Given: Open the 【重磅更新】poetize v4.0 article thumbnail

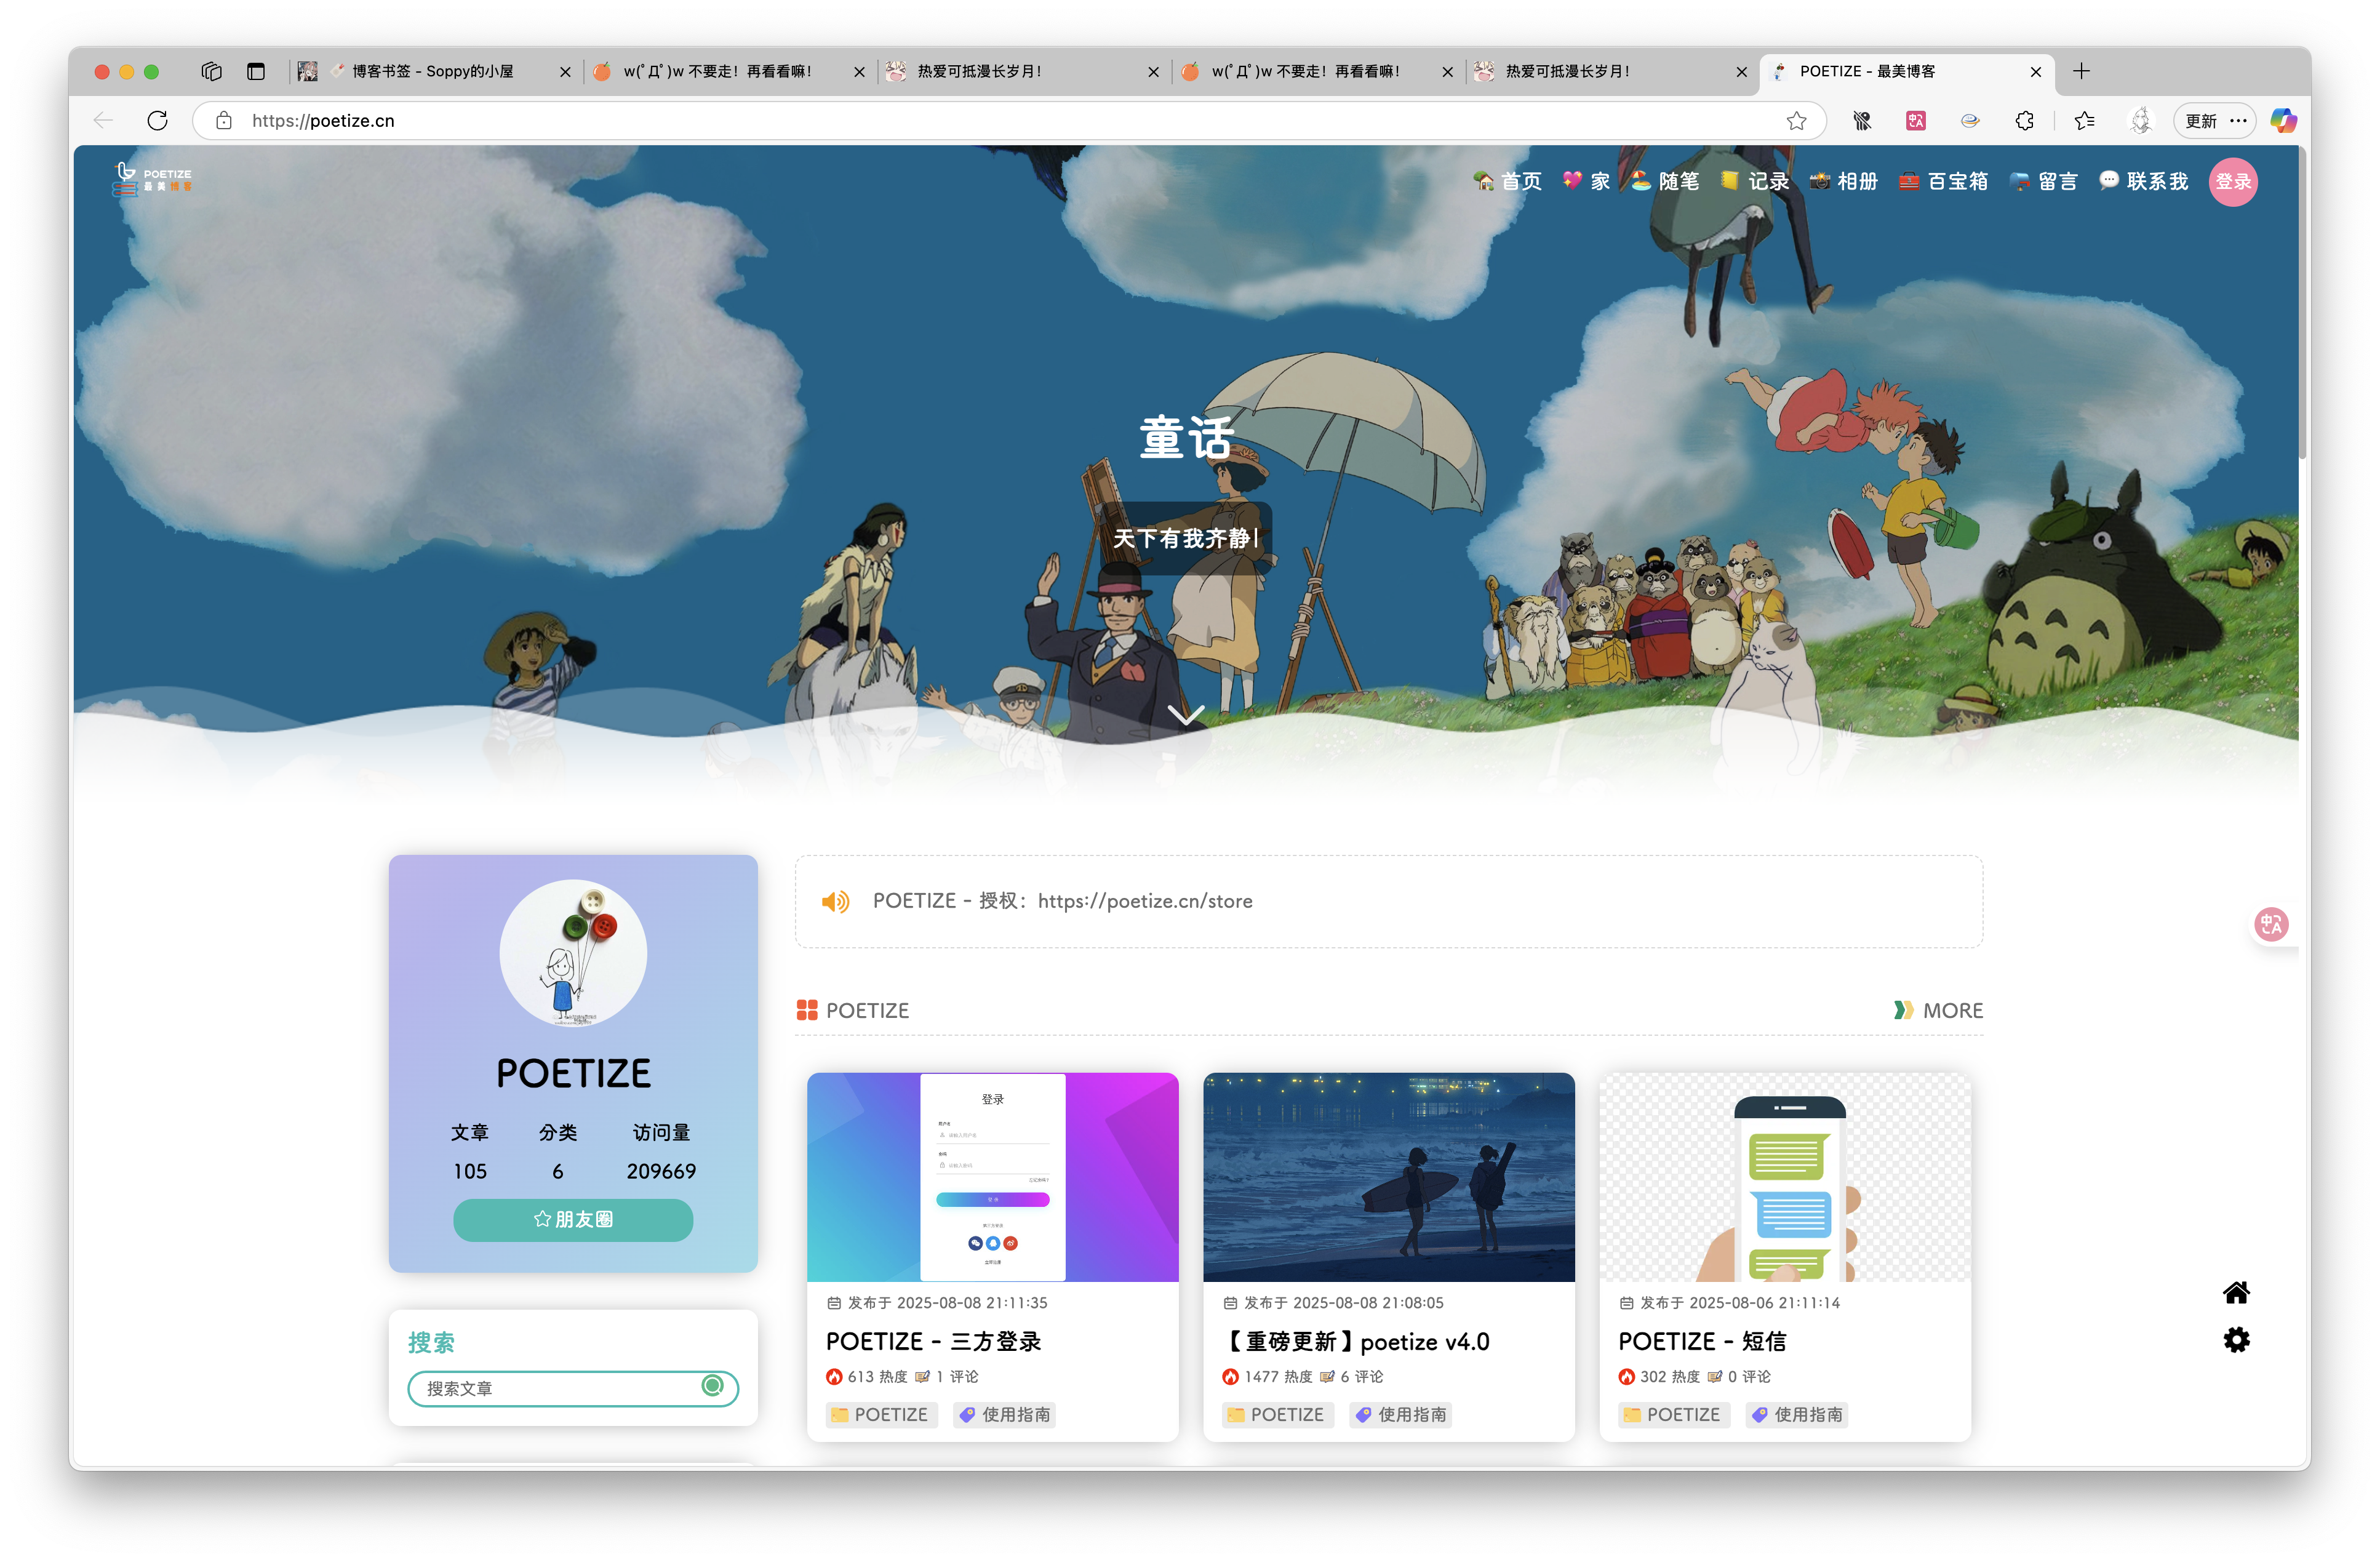Looking at the screenshot, I should 1388,1177.
